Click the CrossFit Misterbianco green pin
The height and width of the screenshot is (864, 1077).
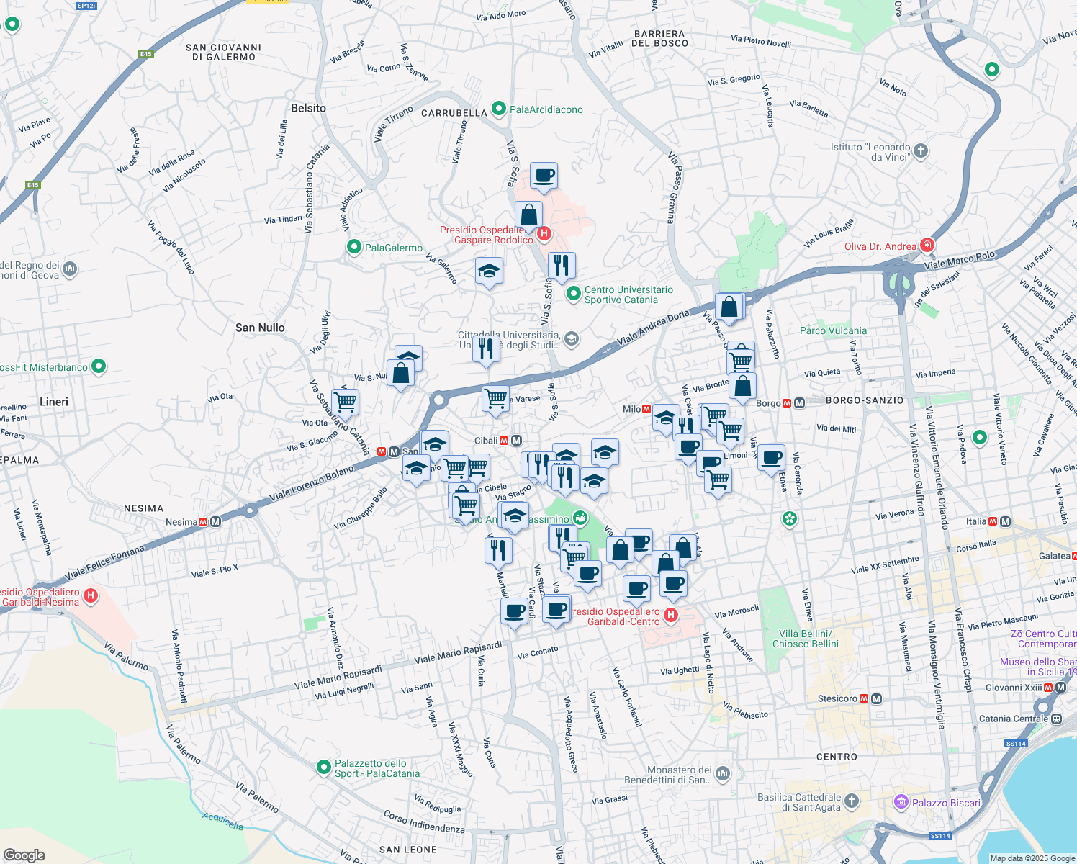click(99, 366)
